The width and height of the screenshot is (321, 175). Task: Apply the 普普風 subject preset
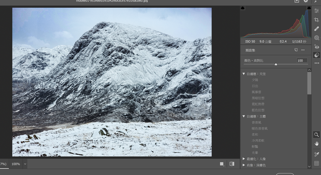pos(256,123)
